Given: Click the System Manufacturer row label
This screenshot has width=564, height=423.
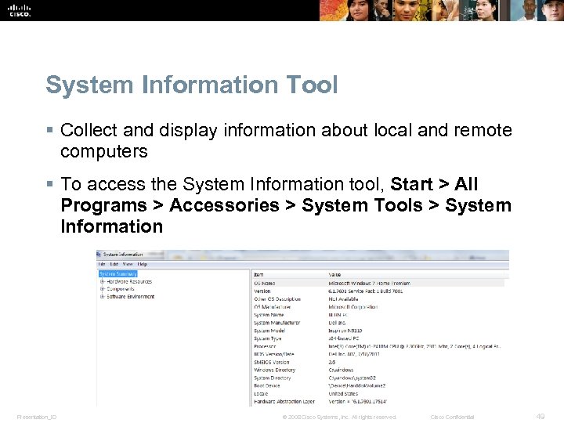Looking at the screenshot, I should point(277,323).
